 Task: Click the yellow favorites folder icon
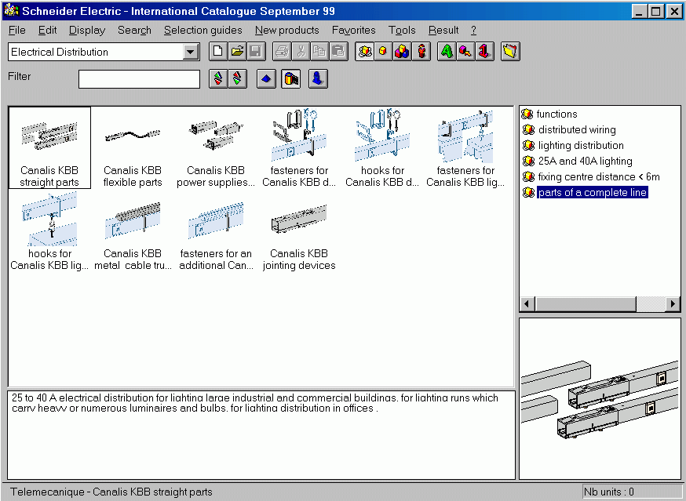click(x=510, y=52)
